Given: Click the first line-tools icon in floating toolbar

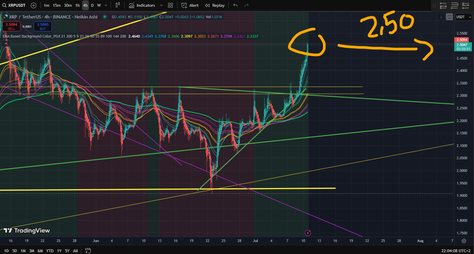Looking at the screenshot, I should (443, 5).
